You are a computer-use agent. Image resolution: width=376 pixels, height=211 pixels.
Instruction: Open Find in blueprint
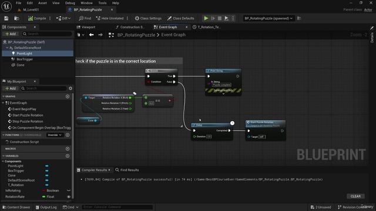coord(85,18)
